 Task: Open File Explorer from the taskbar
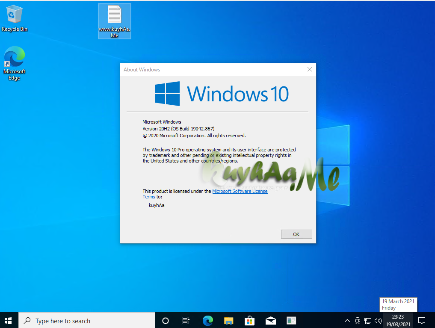click(x=229, y=320)
